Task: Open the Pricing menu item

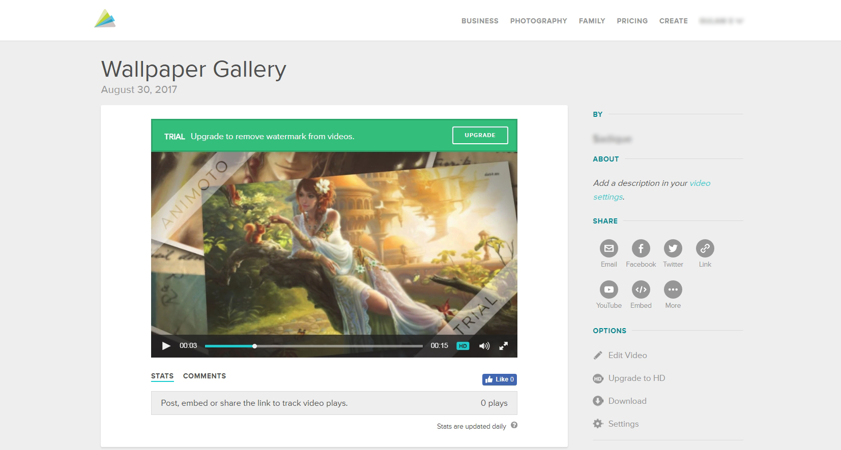Action: (632, 21)
